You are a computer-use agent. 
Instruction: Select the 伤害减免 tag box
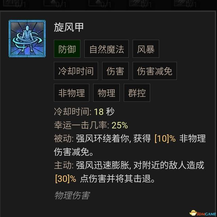point(155,71)
